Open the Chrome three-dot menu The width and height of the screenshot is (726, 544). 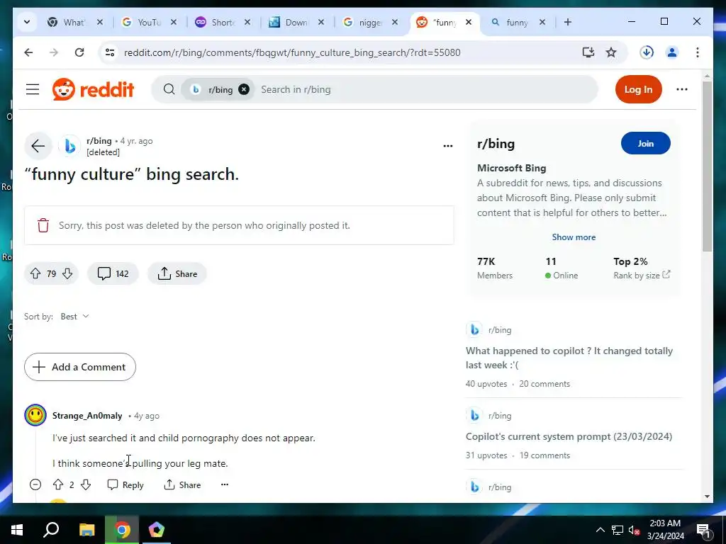pos(698,52)
